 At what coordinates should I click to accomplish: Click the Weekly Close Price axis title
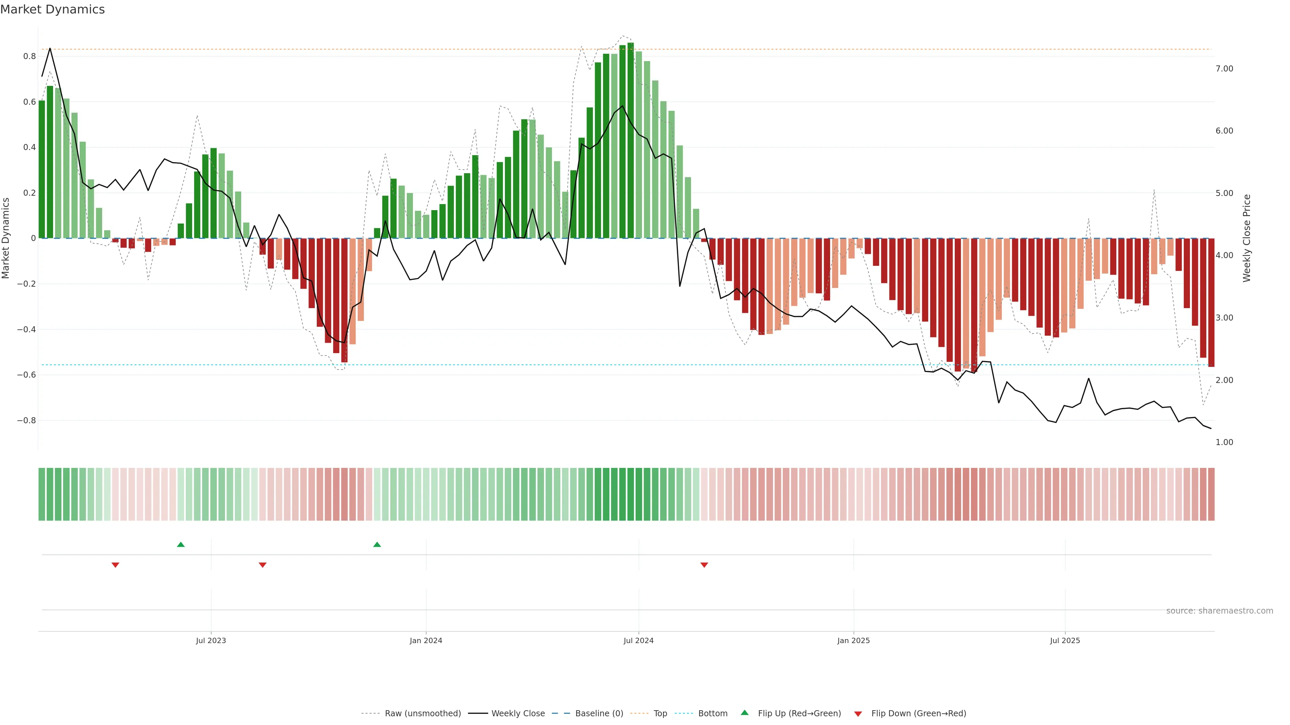(1246, 238)
